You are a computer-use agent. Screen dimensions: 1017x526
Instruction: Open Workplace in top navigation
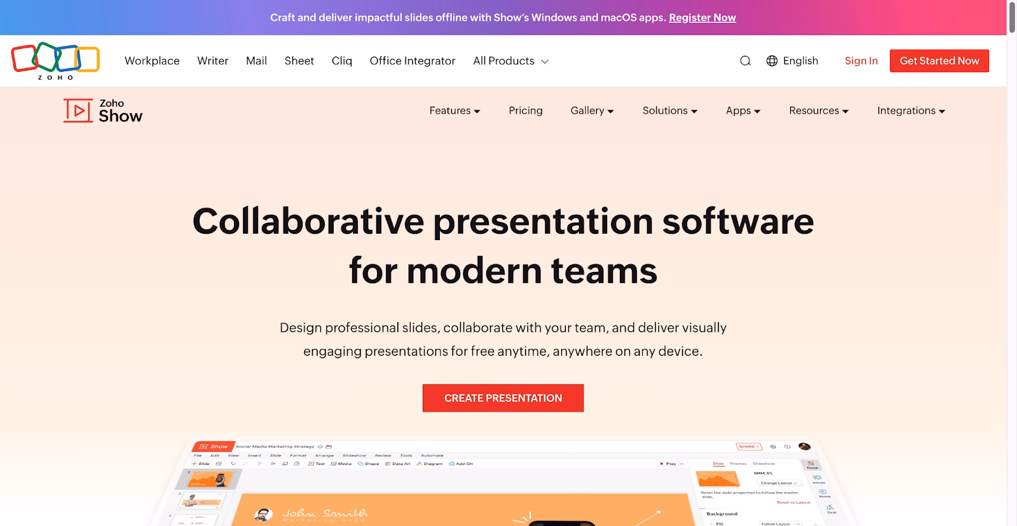click(x=152, y=61)
